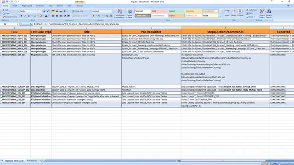Switch to the Data ribbon tab

51,6
